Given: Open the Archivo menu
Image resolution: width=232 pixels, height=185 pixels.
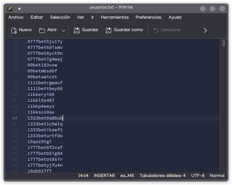Looking at the screenshot, I should click(16, 17).
